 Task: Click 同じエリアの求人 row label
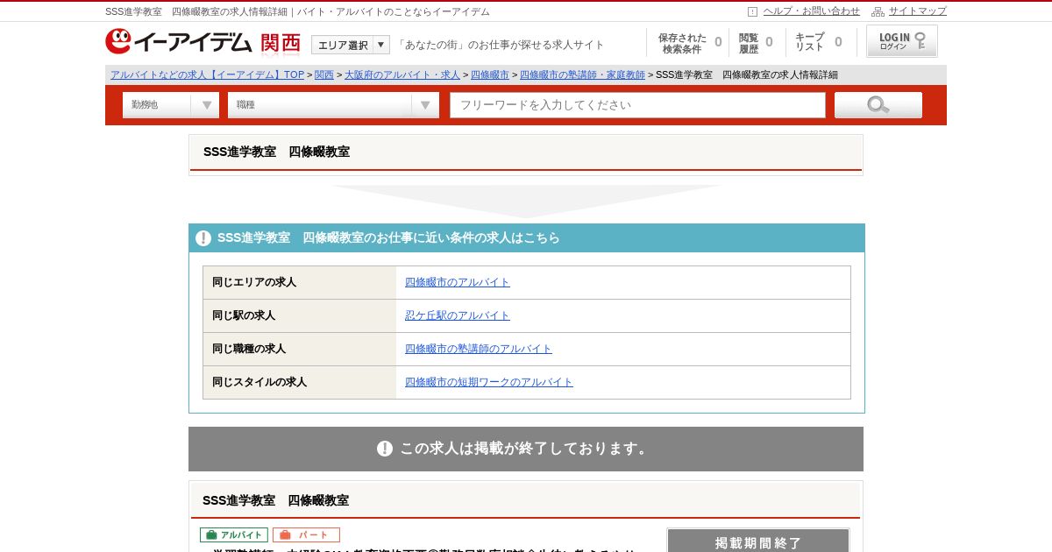[254, 282]
